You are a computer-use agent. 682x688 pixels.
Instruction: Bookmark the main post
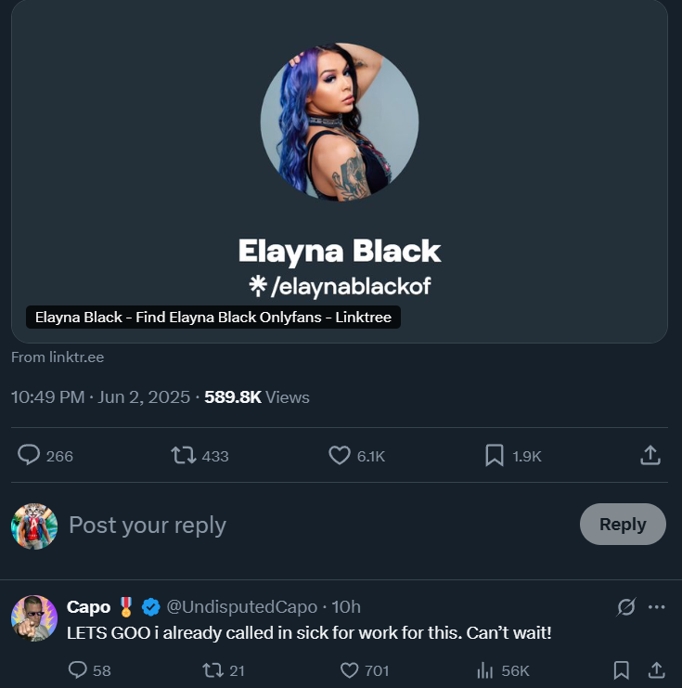[x=495, y=455]
